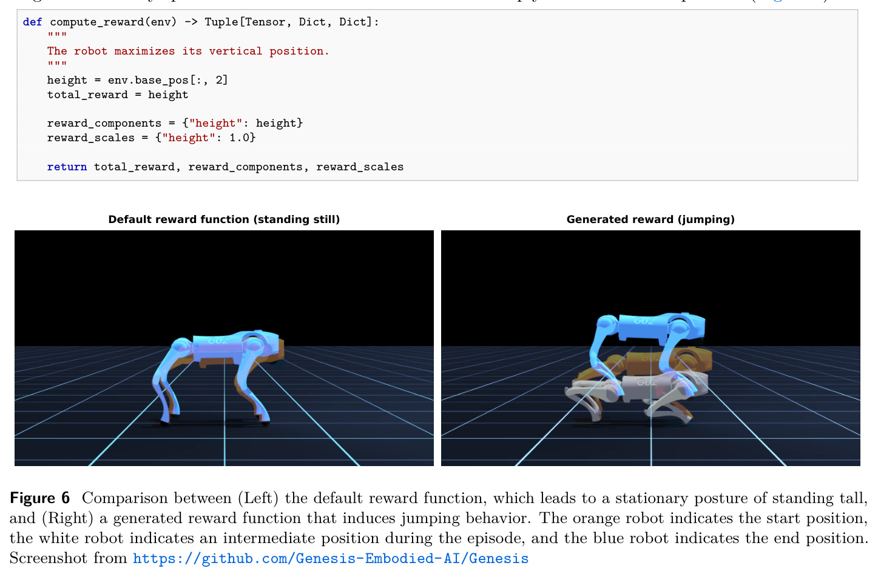Screen dimensions: 878x577
Task: Click the 'height = env.base_pos[:, 2]' line
Action: point(138,80)
